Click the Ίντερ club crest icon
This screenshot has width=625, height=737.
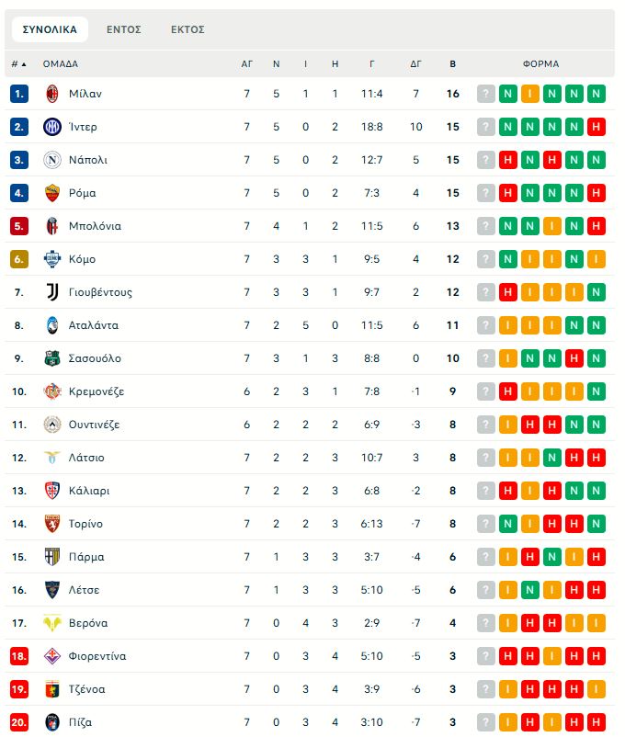click(x=51, y=127)
